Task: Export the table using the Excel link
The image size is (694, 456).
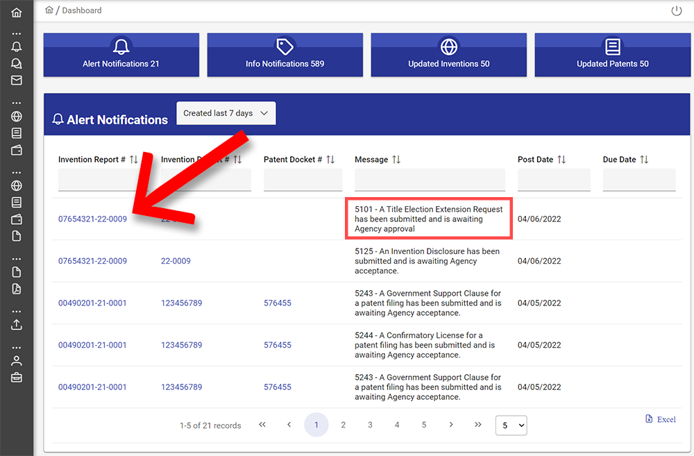Action: pyautogui.click(x=661, y=419)
